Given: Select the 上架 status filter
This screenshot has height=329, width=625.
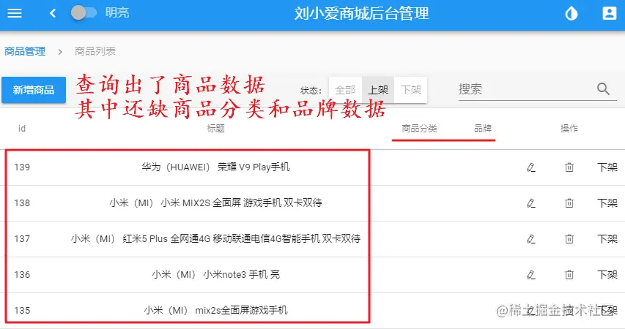Looking at the screenshot, I should pyautogui.click(x=378, y=90).
